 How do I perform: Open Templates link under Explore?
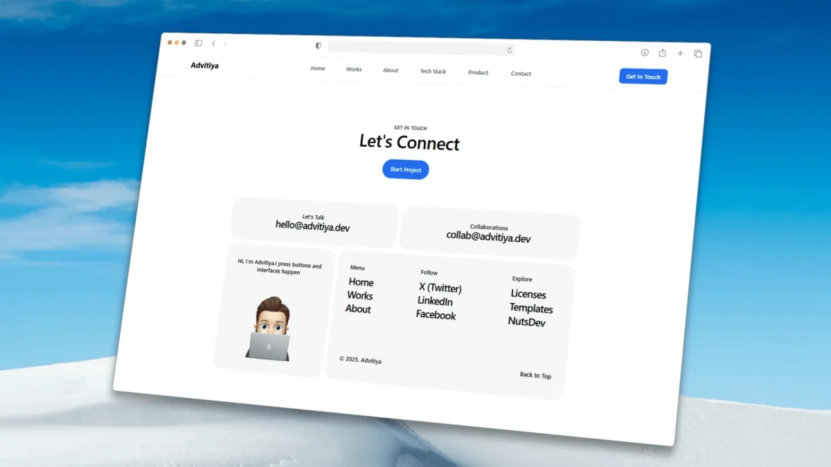[x=531, y=309]
